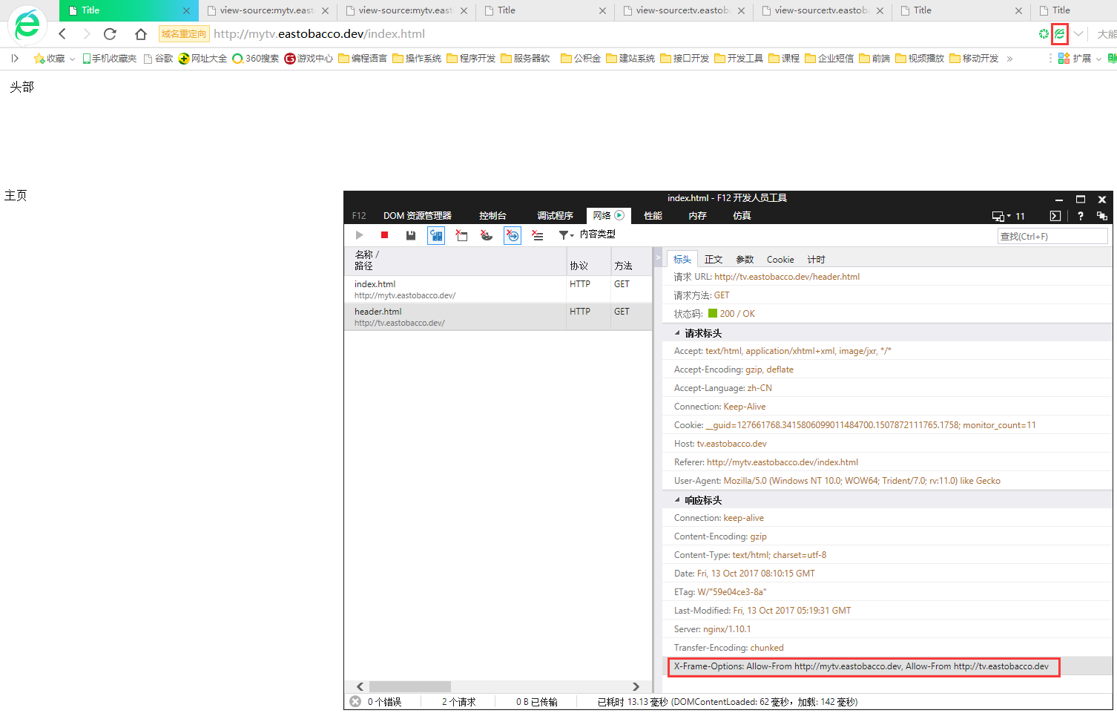1117x719 pixels.
Task: Click the 查找 search field in dev tools
Action: (1052, 236)
